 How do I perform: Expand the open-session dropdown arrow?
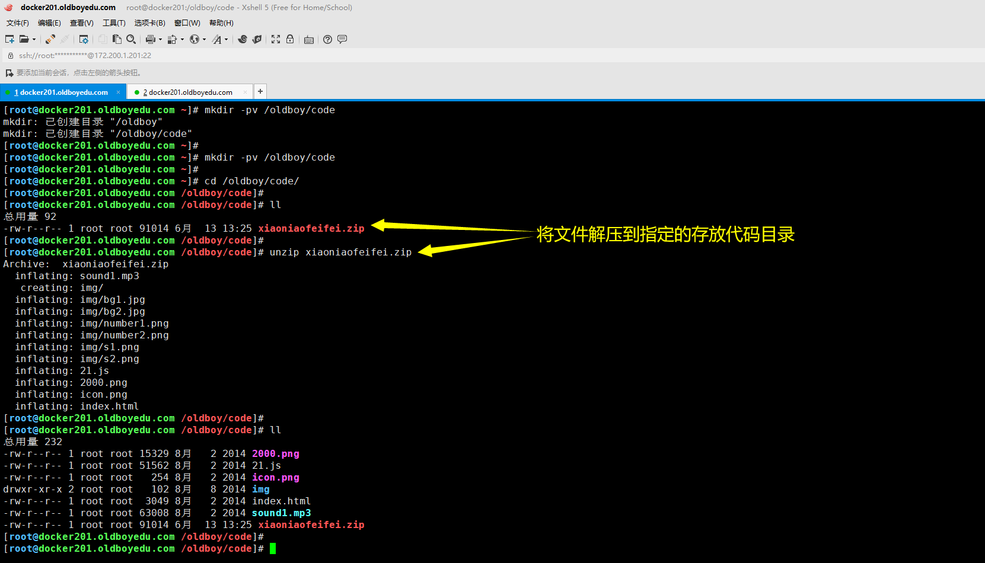pos(34,39)
